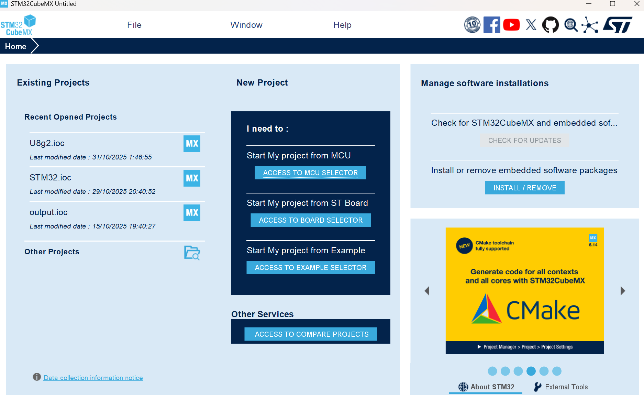
Task: Click the ST community network star icon
Action: click(590, 25)
